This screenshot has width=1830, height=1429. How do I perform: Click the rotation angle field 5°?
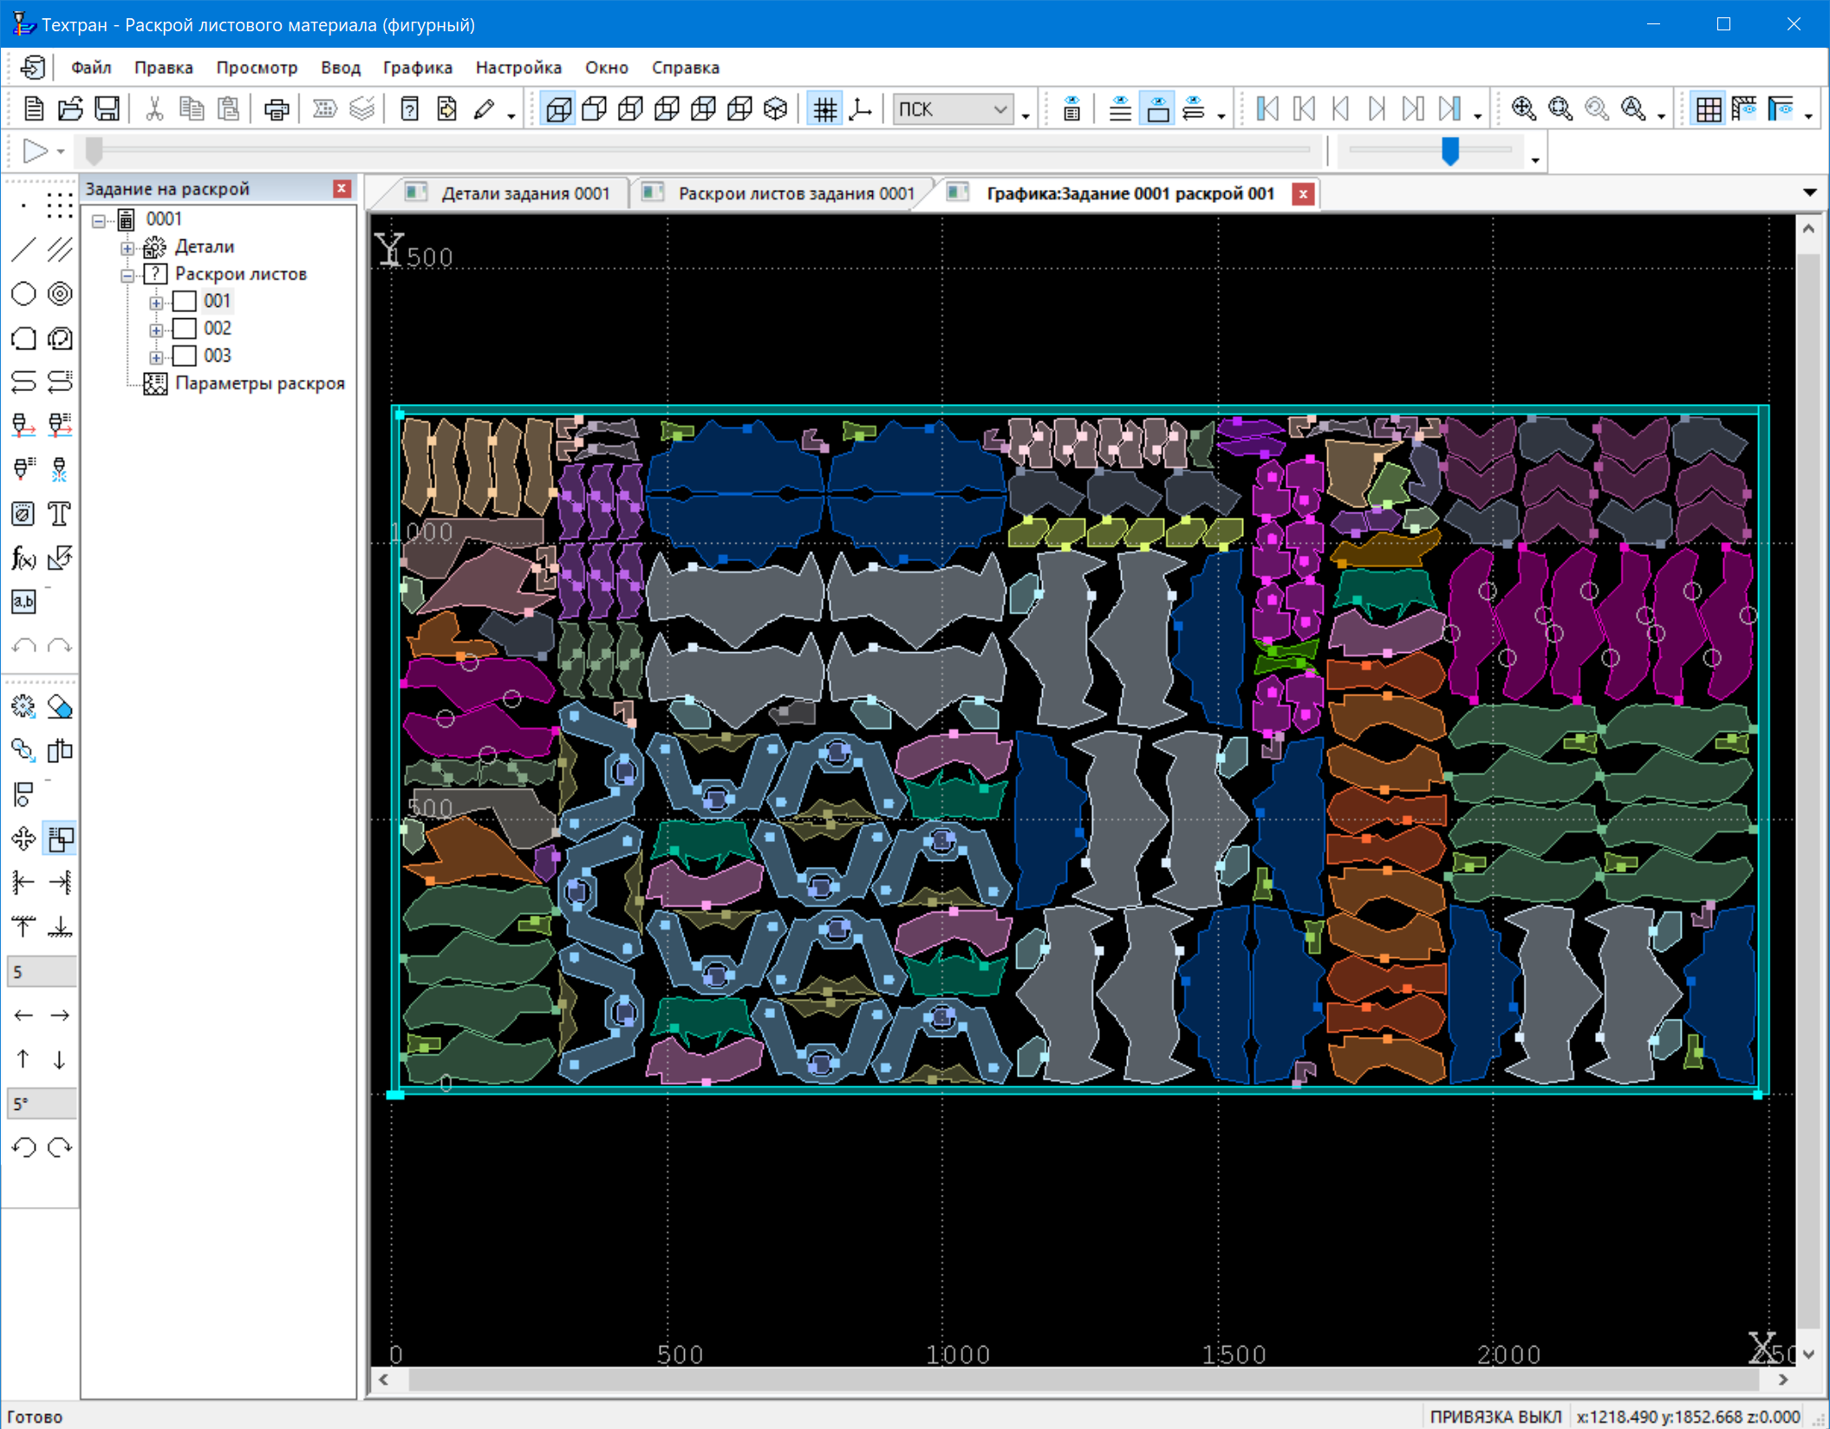(42, 1104)
